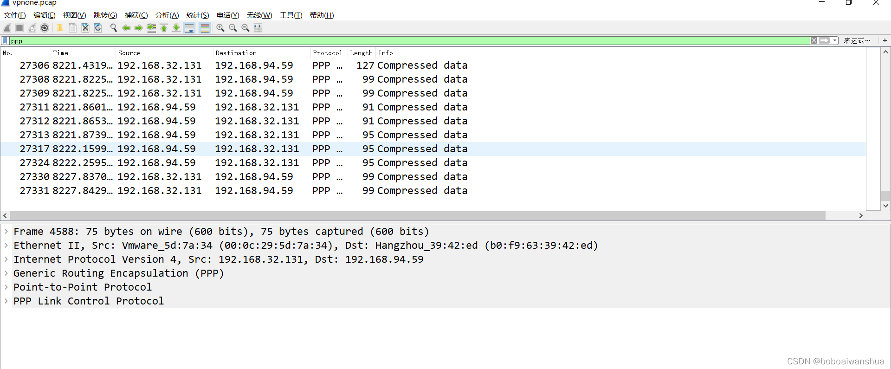
Task: Sort by the Time column header
Action: click(x=83, y=53)
